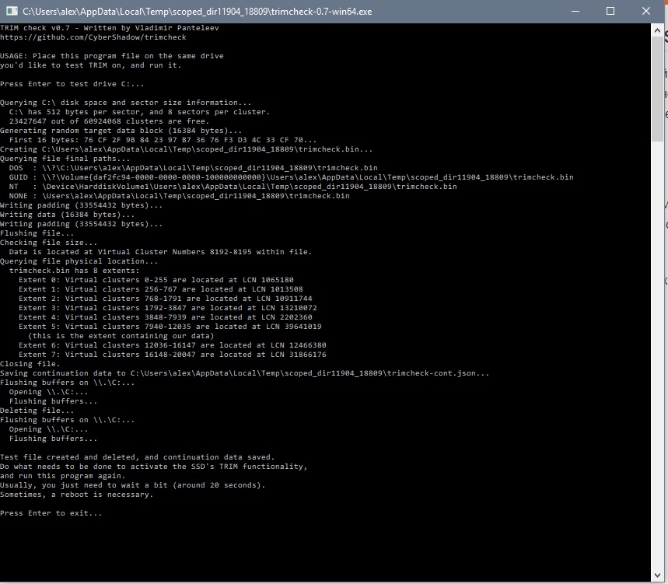
Task: Click 'Checking file size...' line
Action: pyautogui.click(x=48, y=243)
